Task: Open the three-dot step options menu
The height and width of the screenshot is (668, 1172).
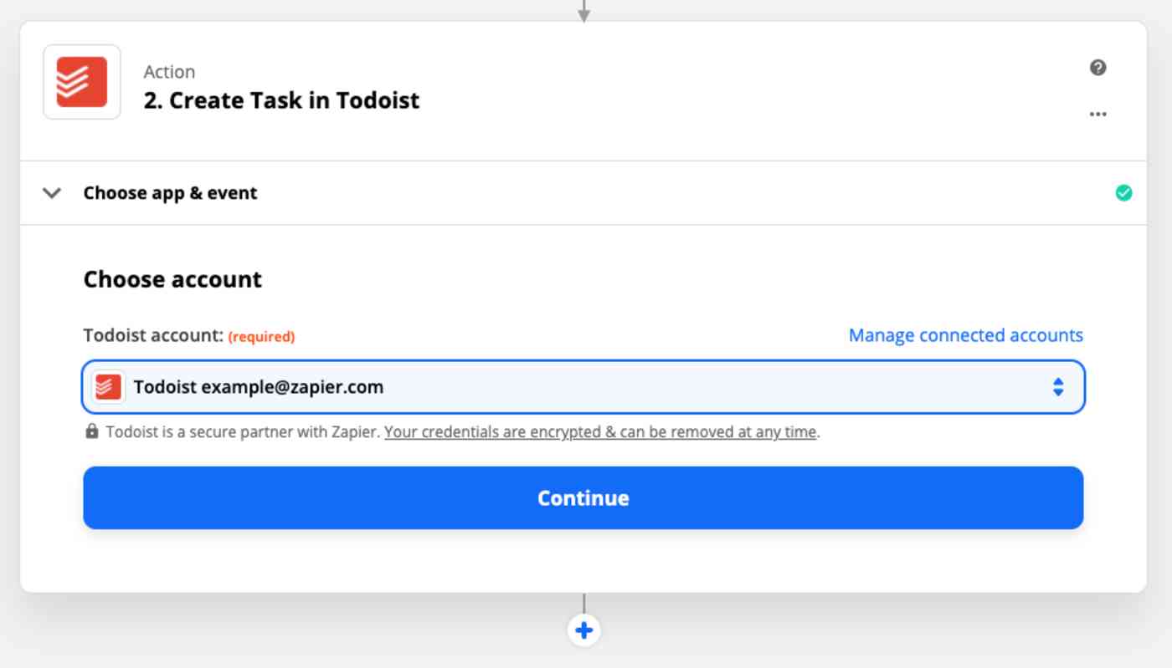Action: pyautogui.click(x=1098, y=114)
